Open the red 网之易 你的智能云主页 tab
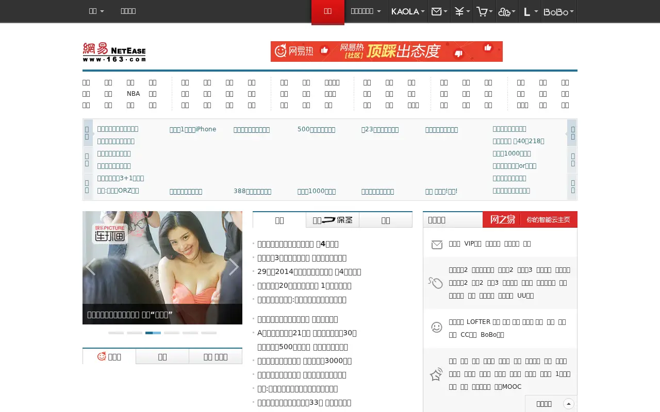660x412 pixels. [x=530, y=219]
